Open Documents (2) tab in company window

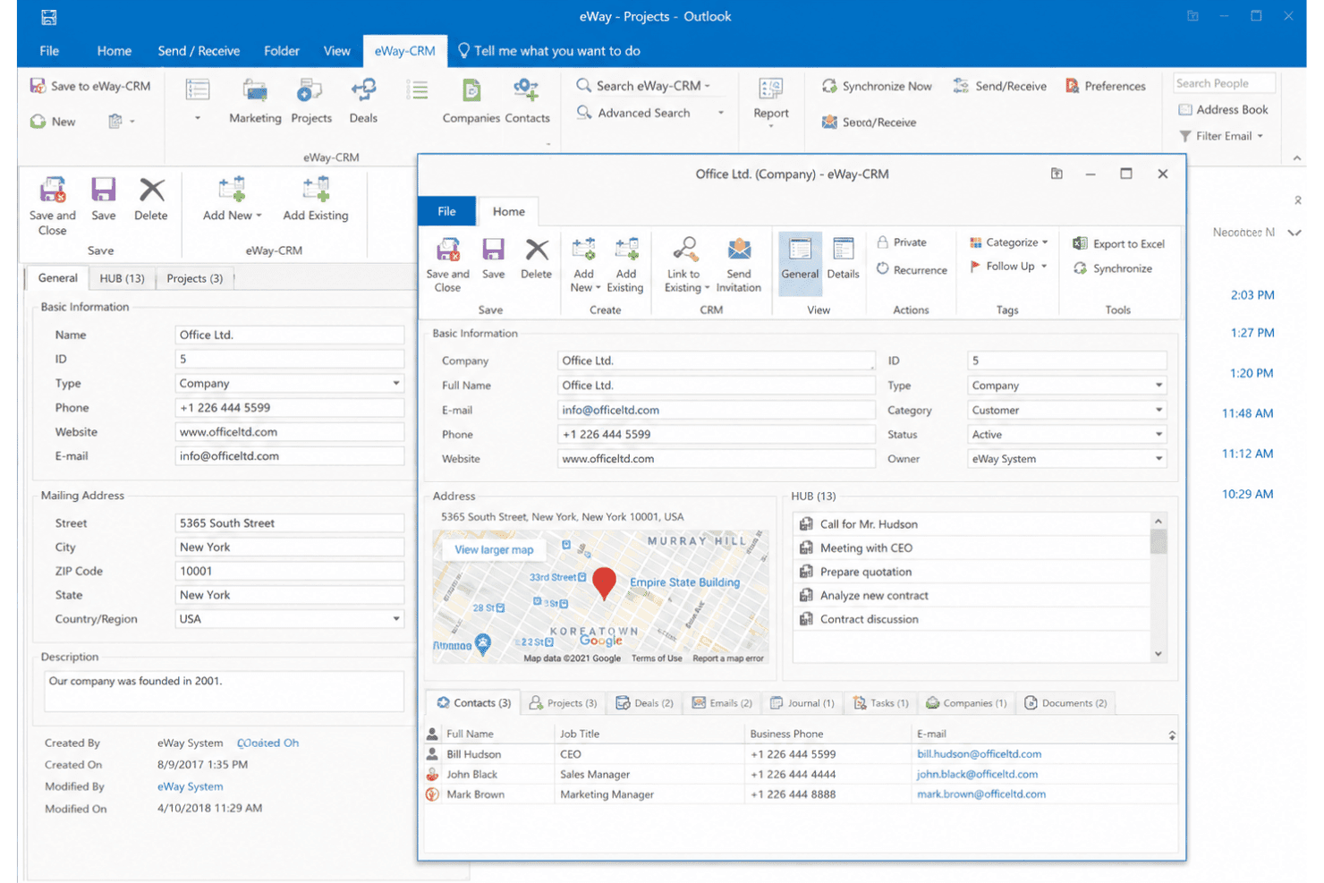coord(1065,703)
